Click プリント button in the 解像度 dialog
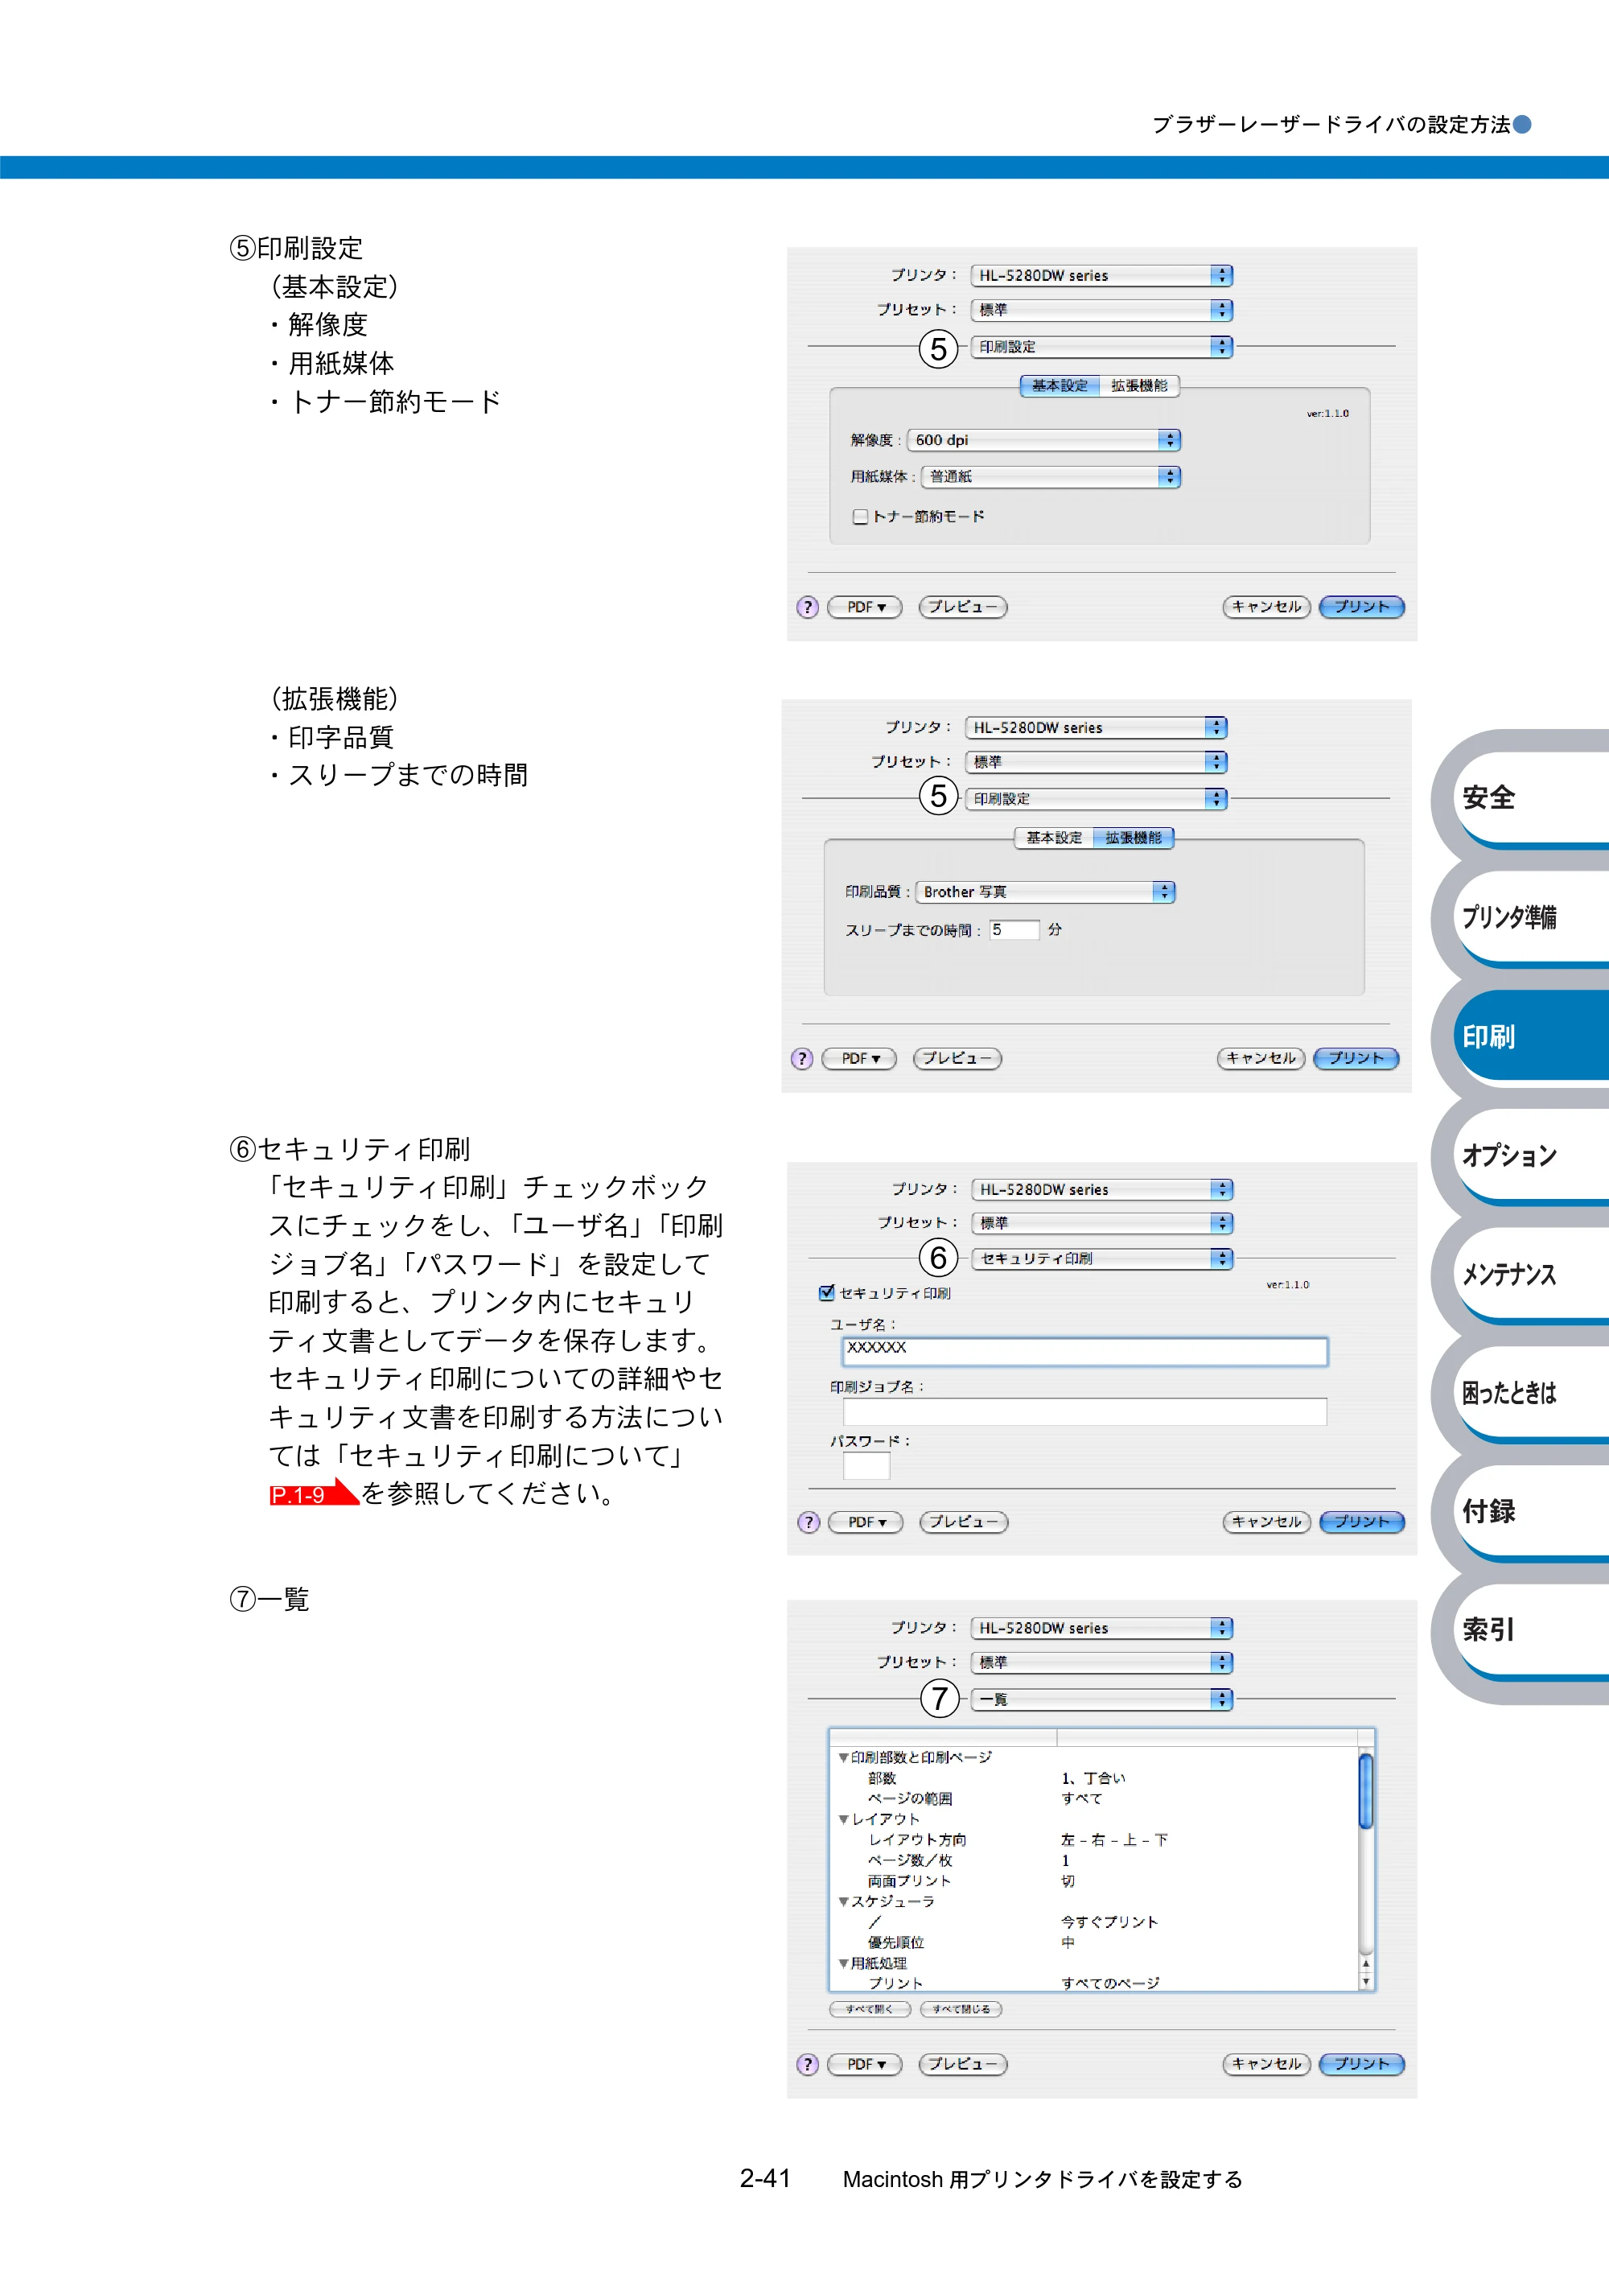Screen dimensions: 1609x2278 tap(1361, 608)
